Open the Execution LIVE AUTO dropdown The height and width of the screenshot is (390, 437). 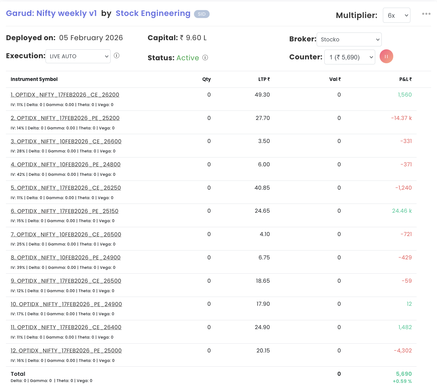pos(78,56)
